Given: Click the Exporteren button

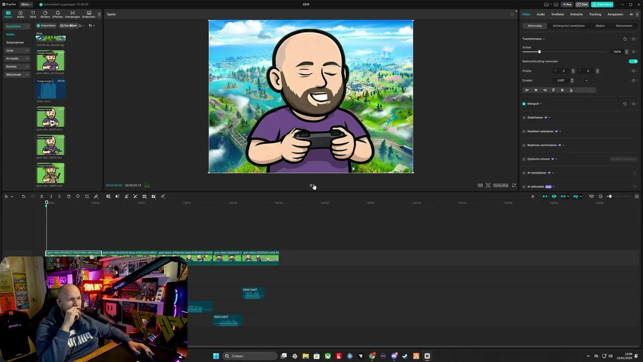Looking at the screenshot, I should click(x=602, y=5).
